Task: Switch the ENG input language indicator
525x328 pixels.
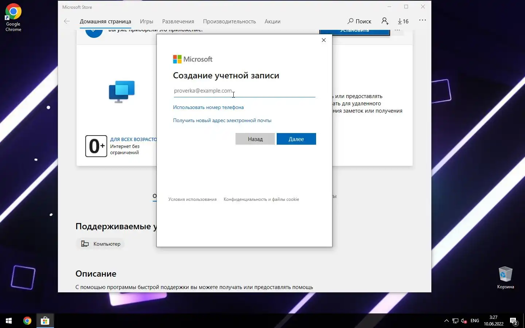Action: (x=475, y=321)
